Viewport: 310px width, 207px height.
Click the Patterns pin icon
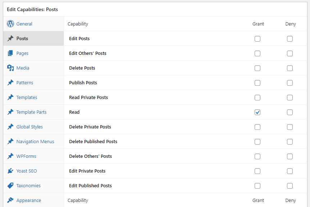point(10,83)
